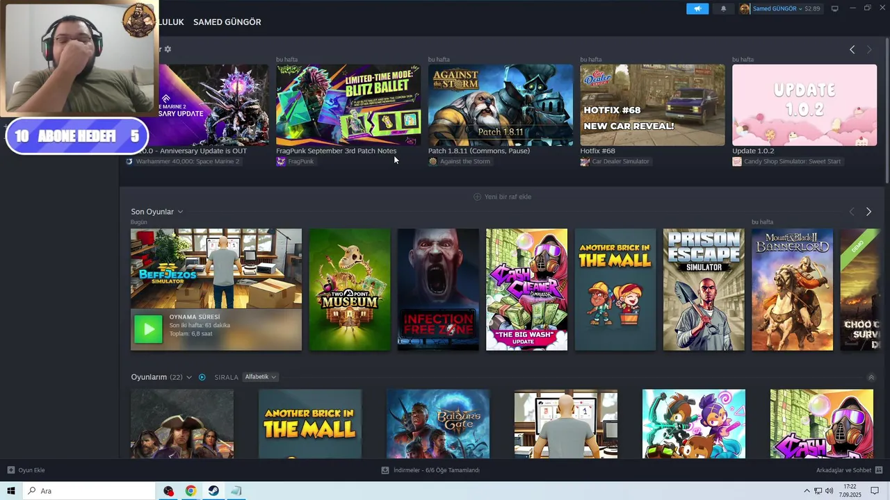This screenshot has height=500, width=890.
Task: Click the Windows Start button
Action: pyautogui.click(x=11, y=491)
